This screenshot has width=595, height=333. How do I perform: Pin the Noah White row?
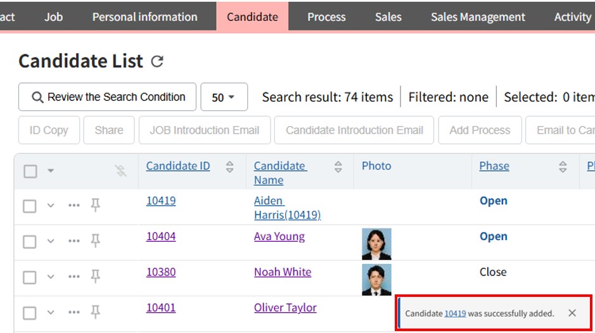96,277
